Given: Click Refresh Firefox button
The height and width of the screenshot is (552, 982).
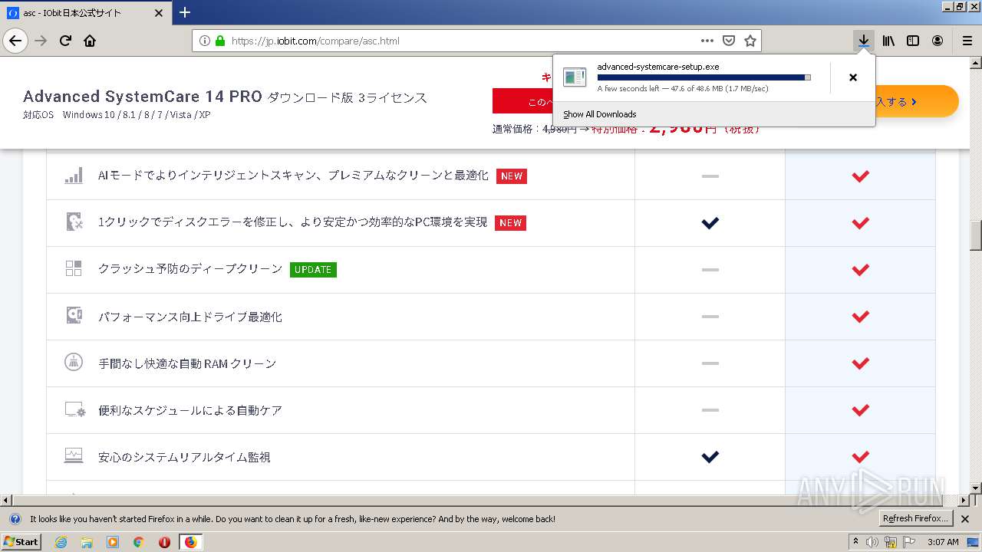Looking at the screenshot, I should click(916, 519).
